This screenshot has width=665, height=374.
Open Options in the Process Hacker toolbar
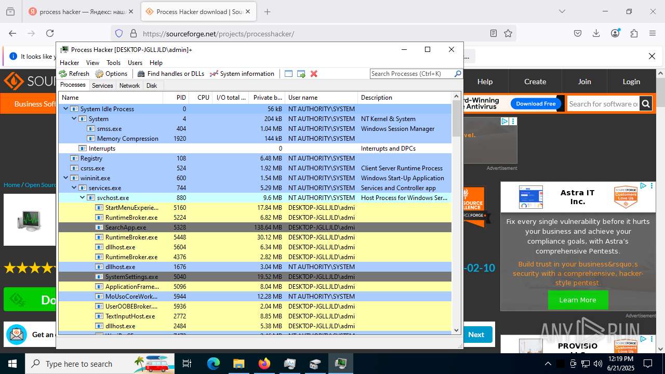click(x=111, y=74)
